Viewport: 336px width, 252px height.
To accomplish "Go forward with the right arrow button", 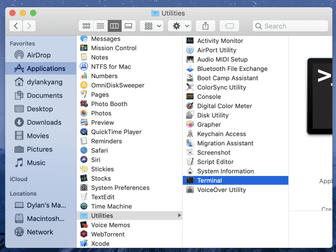I will click(29, 26).
